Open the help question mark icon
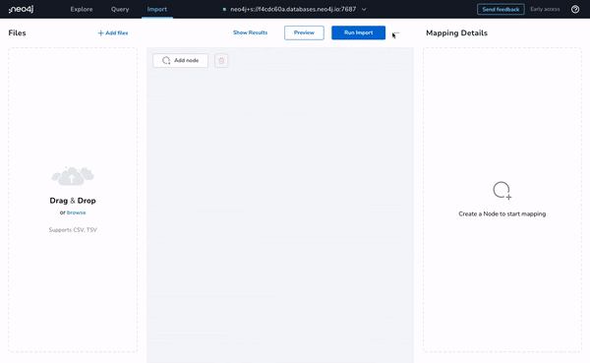This screenshot has width=590, height=363. [575, 10]
